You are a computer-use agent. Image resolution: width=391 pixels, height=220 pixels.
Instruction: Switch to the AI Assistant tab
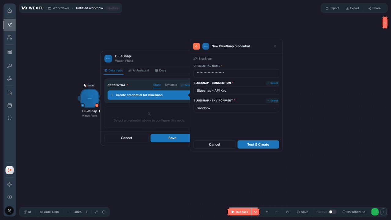tap(139, 71)
